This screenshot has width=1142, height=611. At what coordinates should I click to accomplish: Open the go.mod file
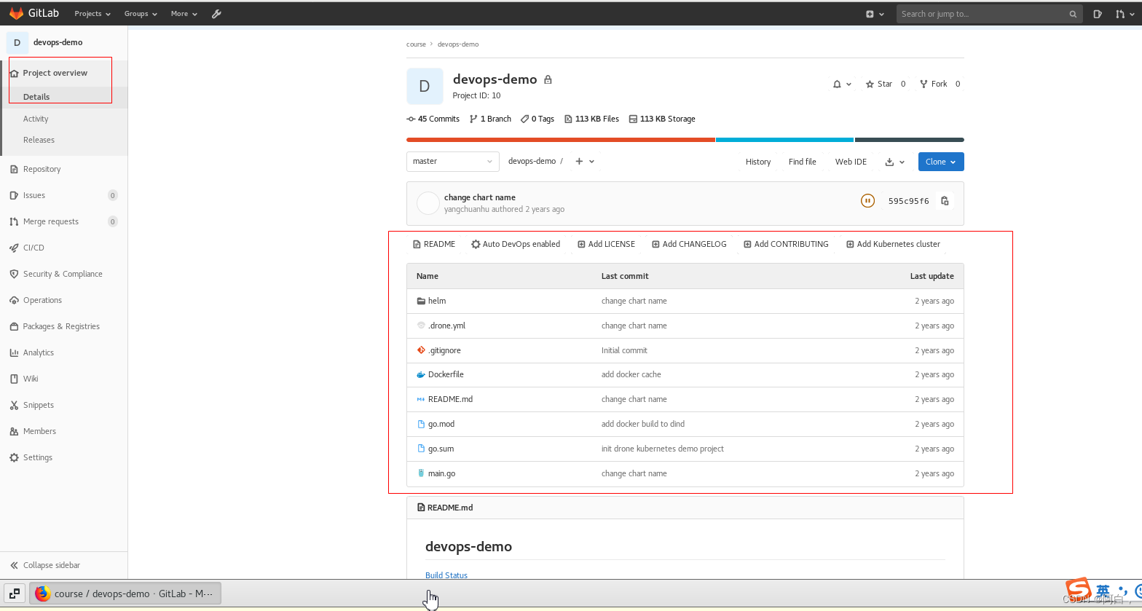click(x=441, y=424)
